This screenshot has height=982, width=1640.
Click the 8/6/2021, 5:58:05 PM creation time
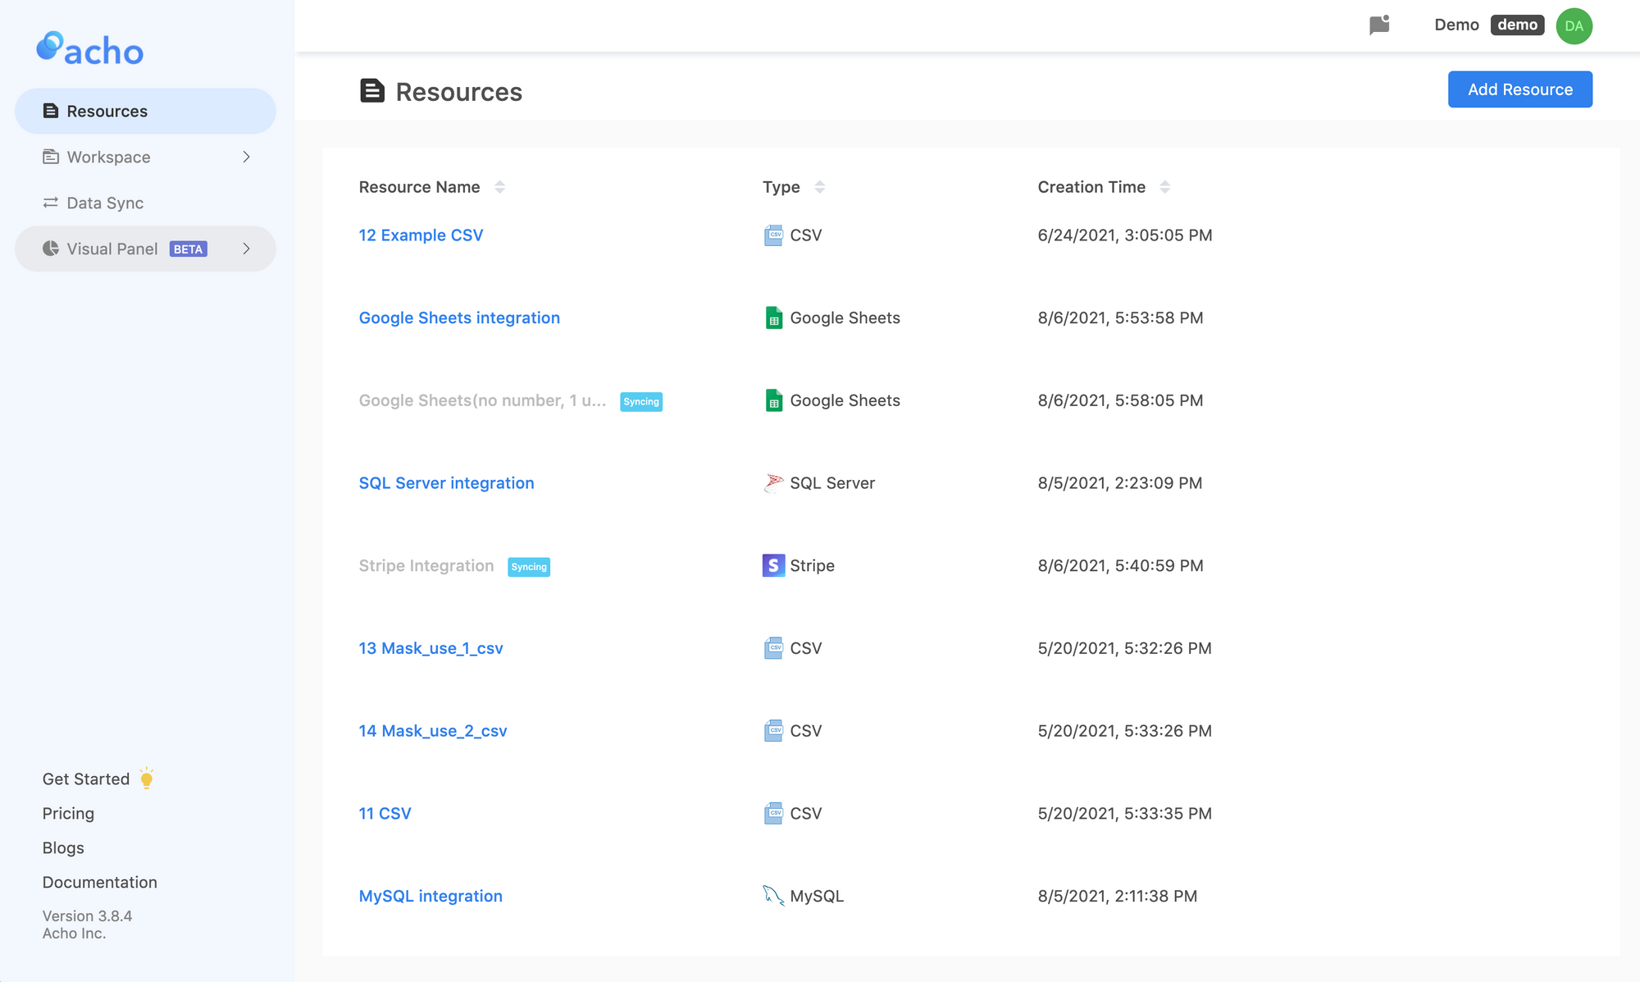[x=1120, y=400]
